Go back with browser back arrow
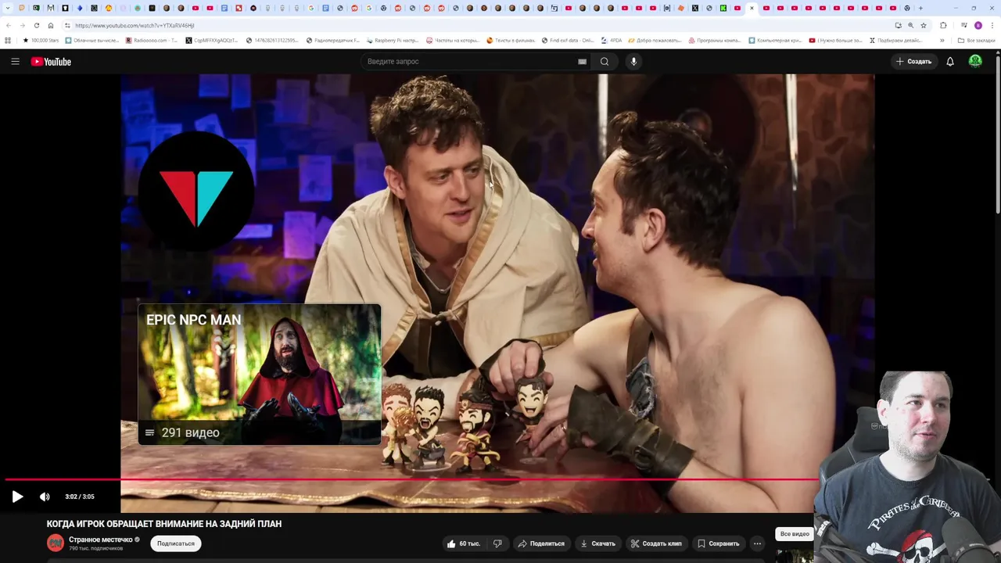This screenshot has width=1001, height=563. tap(9, 25)
